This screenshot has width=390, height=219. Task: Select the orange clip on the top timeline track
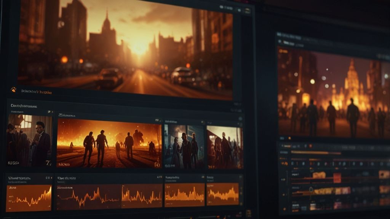pyautogui.click(x=319, y=175)
